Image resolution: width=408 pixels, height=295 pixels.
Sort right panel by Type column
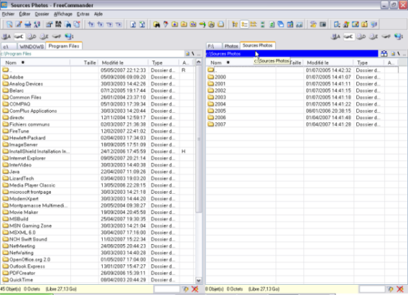tap(368, 63)
